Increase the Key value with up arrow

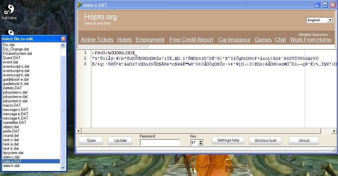[x=200, y=141]
